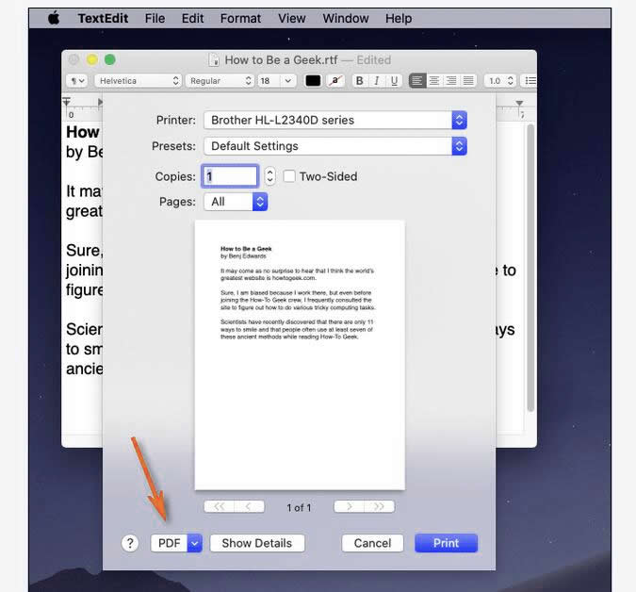The width and height of the screenshot is (636, 592).
Task: Go to last preview page
Action: pyautogui.click(x=380, y=506)
